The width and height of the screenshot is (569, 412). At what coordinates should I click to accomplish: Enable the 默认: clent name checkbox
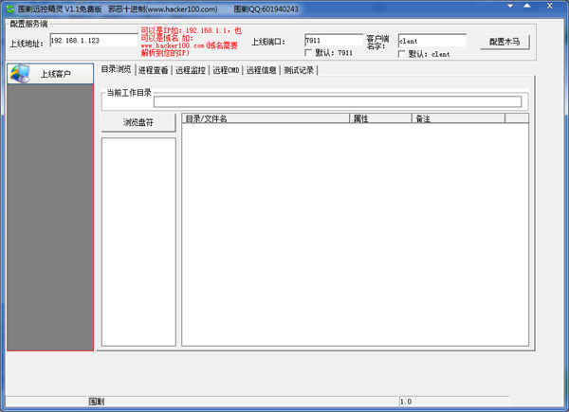(402, 54)
